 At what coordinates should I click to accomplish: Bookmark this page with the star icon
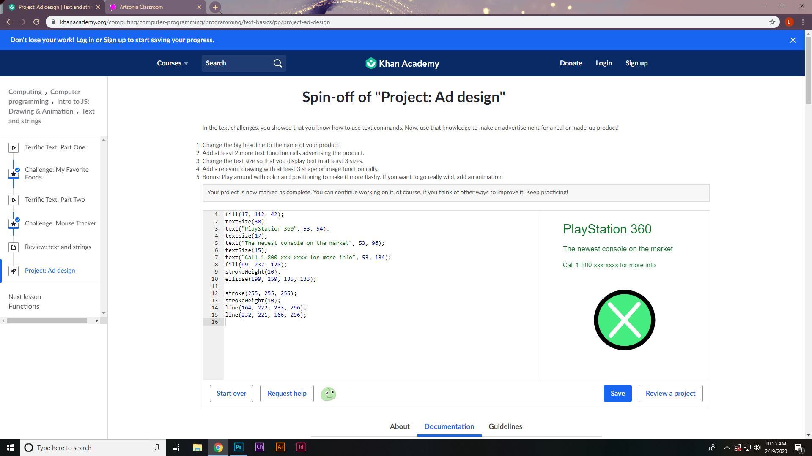coord(772,22)
